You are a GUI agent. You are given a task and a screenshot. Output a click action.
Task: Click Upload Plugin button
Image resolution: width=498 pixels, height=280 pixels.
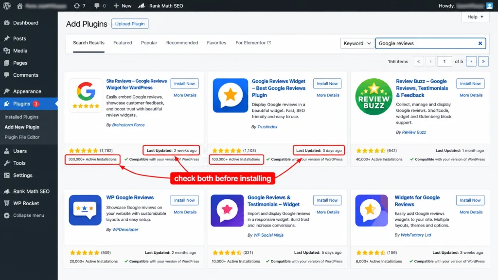[x=130, y=24]
